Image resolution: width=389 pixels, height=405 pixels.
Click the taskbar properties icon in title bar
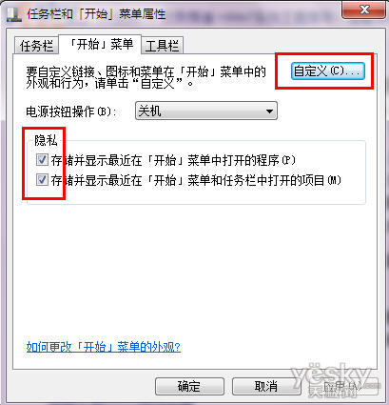pyautogui.click(x=14, y=14)
